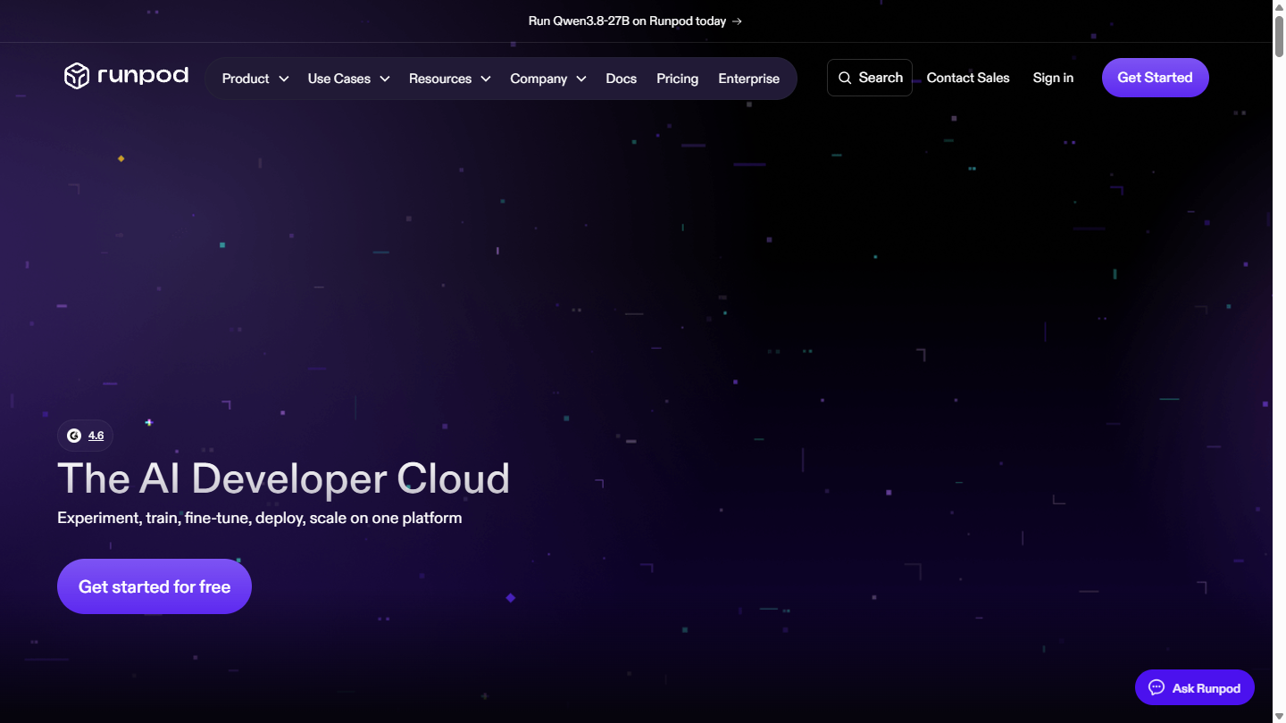The image size is (1286, 723).
Task: Expand the Use Cases dropdown menu
Action: pos(349,79)
